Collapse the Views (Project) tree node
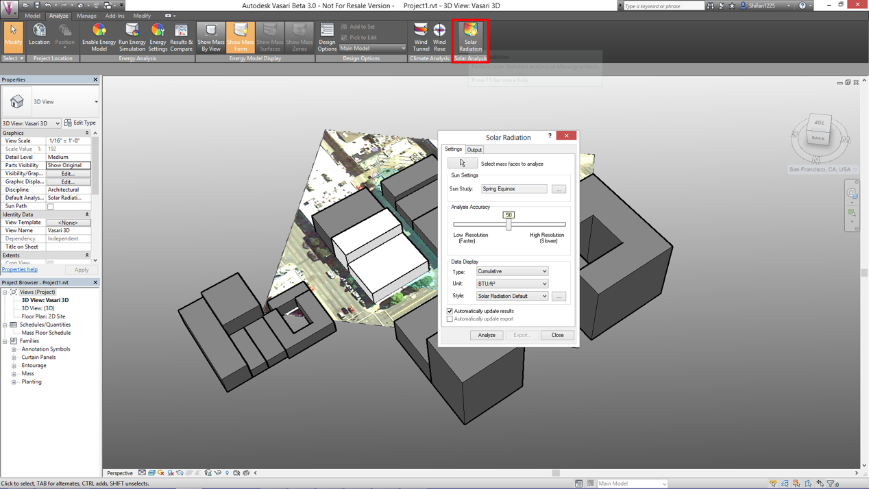Viewport: 869px width, 489px height. tap(5, 292)
